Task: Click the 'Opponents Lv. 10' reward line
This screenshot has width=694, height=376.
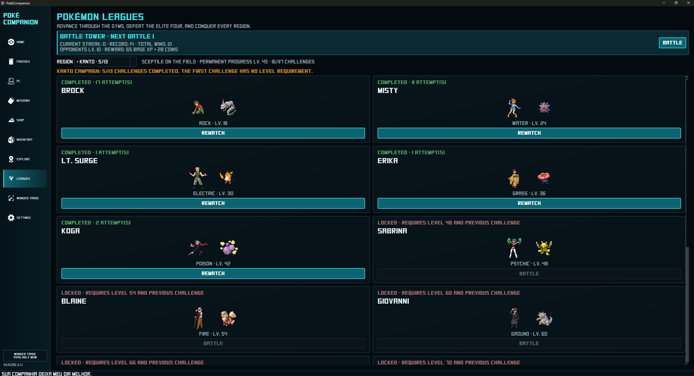Action: pyautogui.click(x=119, y=50)
